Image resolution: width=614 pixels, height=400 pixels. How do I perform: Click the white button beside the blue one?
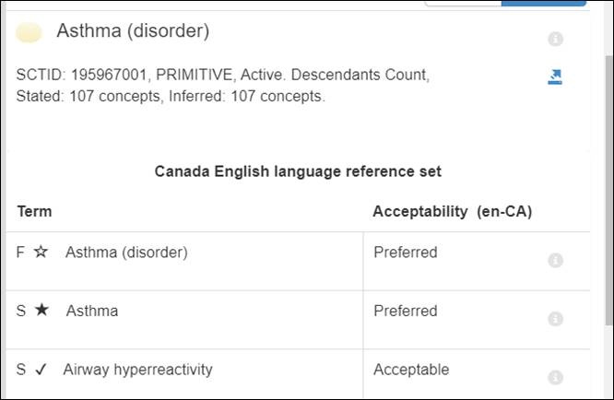point(463,3)
